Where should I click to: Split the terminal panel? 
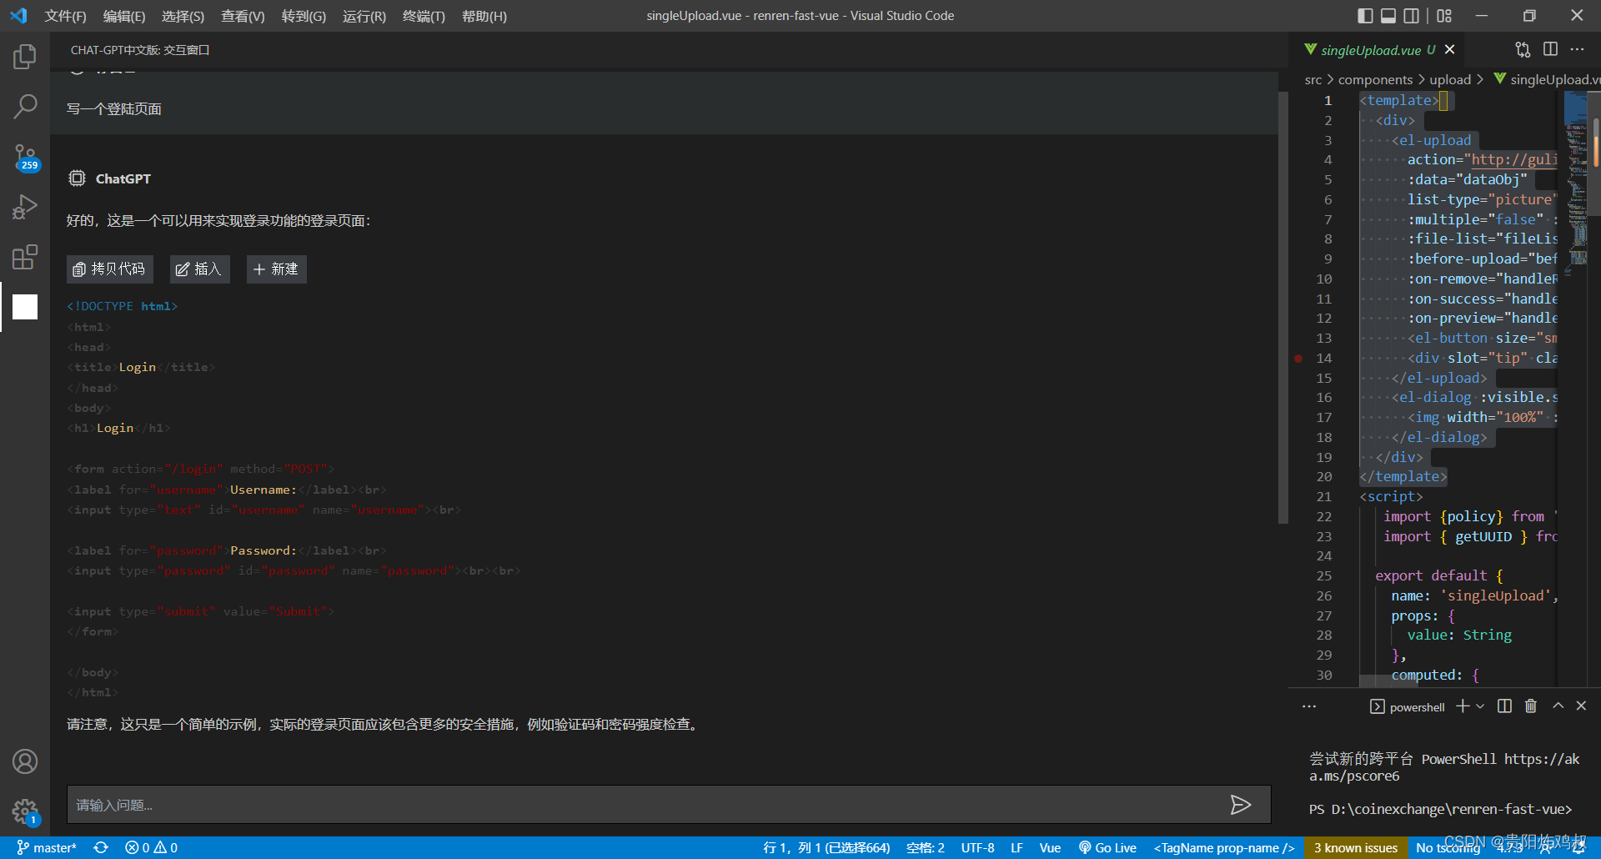(x=1504, y=706)
